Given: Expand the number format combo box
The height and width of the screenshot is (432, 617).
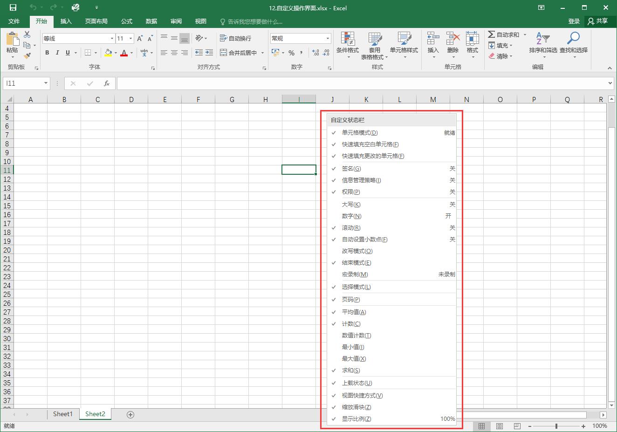Looking at the screenshot, I should pos(328,39).
